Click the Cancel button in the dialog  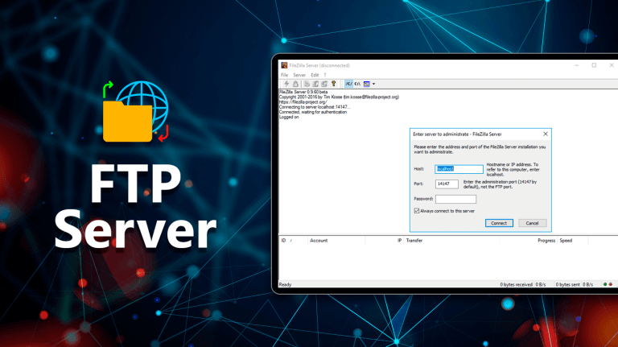click(532, 223)
